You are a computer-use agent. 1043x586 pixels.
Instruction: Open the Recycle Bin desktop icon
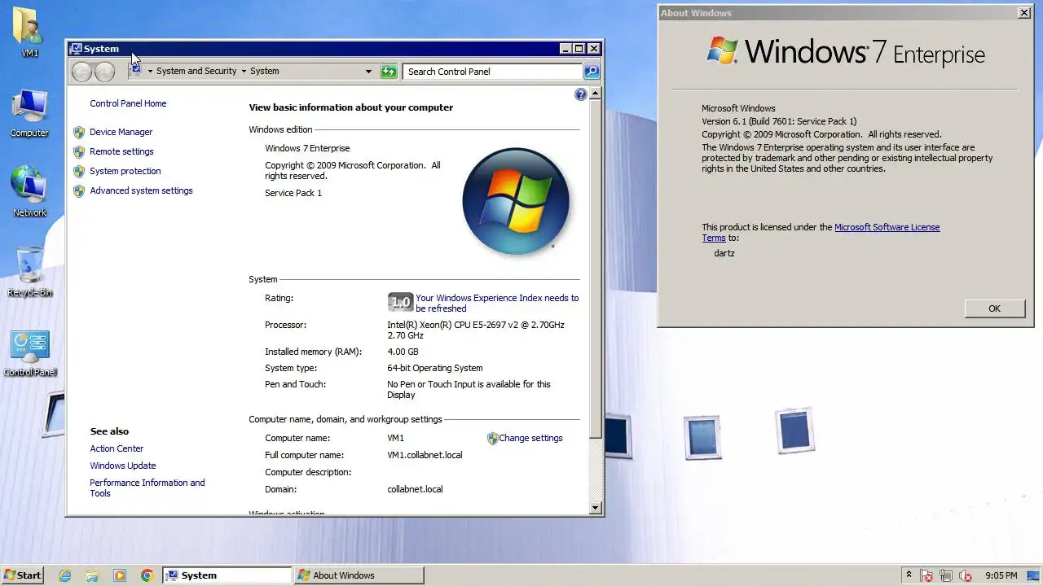[29, 271]
